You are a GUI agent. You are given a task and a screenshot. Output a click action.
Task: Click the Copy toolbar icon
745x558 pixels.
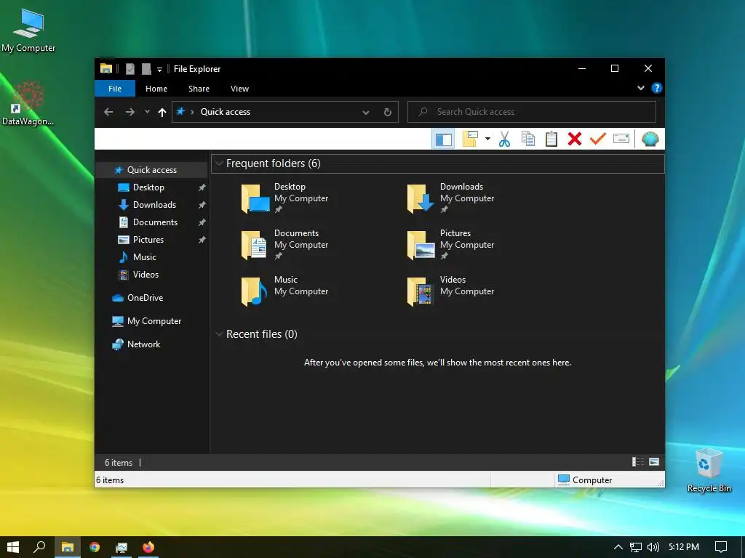528,139
